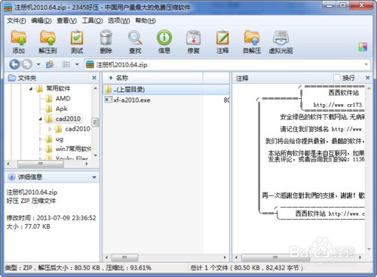Sort by the 名称 column header
The height and width of the screenshot is (277, 377).
click(x=153, y=78)
